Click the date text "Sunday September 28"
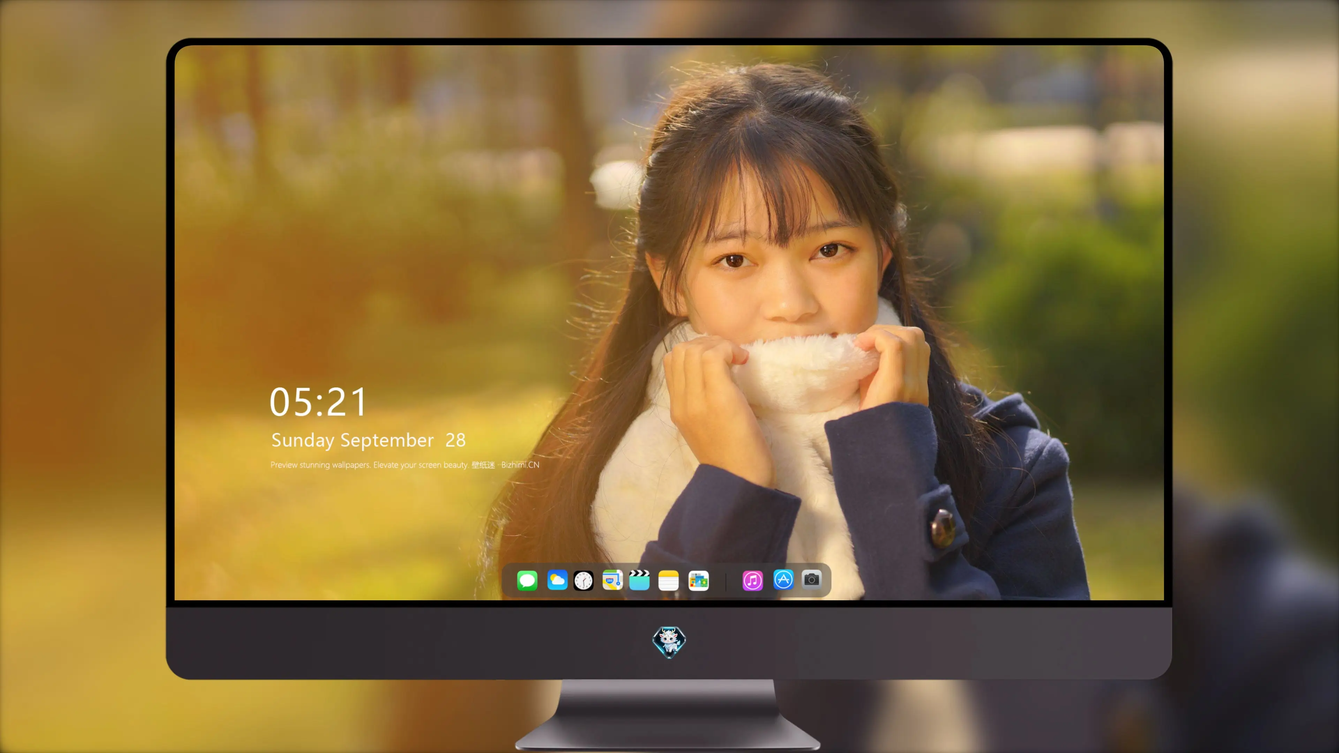 coord(369,440)
